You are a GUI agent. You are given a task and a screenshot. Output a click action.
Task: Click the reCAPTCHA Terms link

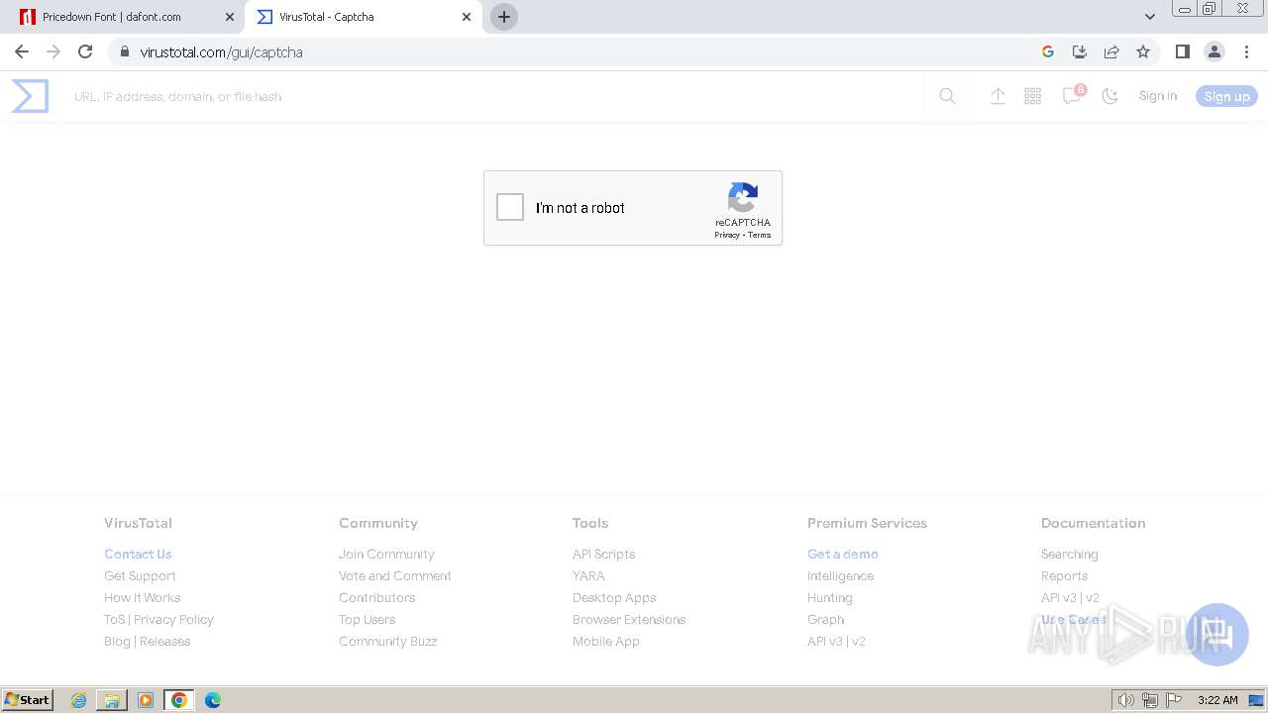pyautogui.click(x=760, y=235)
